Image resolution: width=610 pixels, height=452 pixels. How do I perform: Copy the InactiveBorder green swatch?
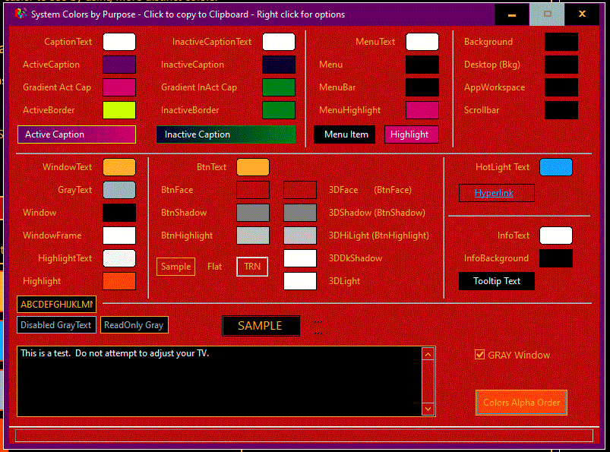point(279,110)
